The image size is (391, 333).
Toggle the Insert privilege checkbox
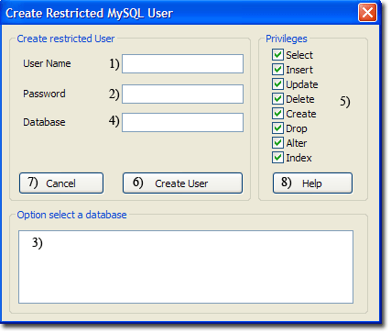pyautogui.click(x=277, y=70)
